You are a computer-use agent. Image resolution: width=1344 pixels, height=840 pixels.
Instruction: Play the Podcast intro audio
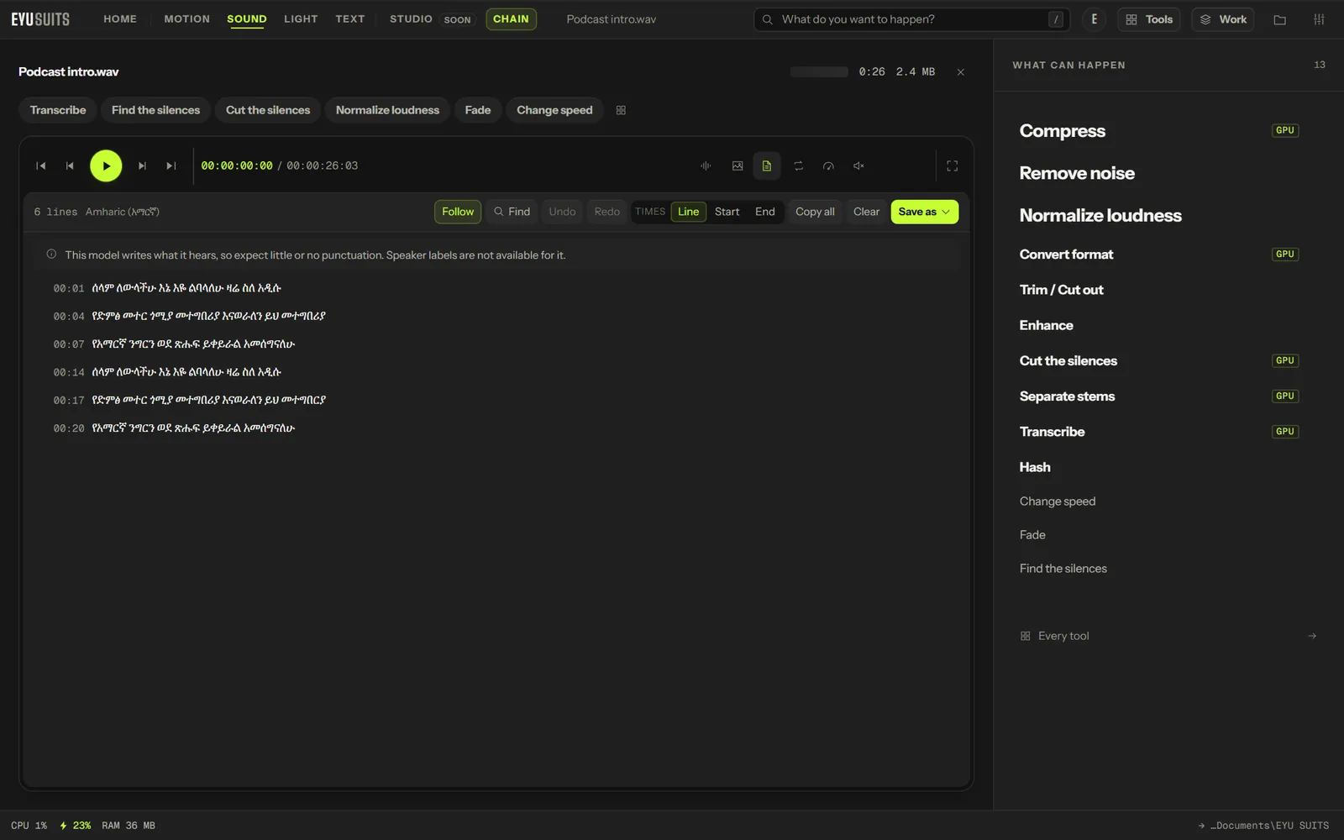106,166
